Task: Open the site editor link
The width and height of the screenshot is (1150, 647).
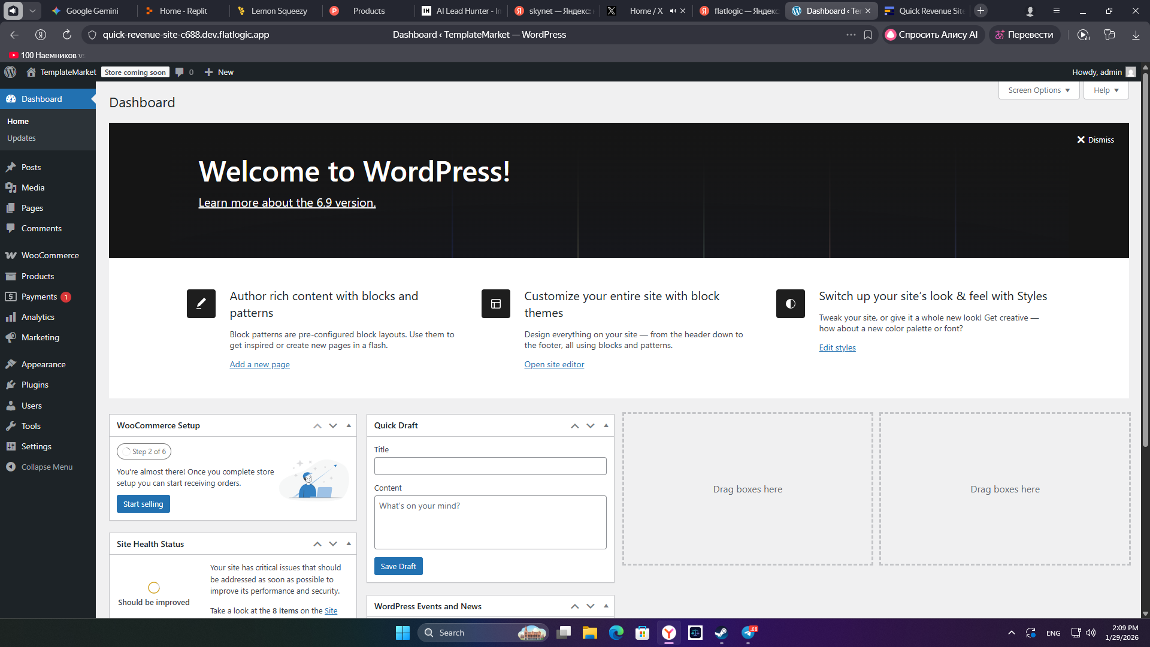Action: (554, 364)
